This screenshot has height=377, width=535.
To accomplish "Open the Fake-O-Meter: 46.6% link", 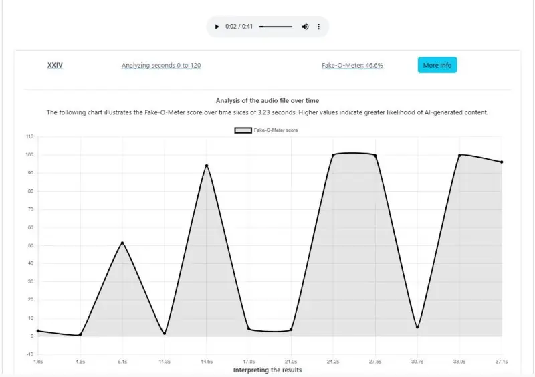I will (352, 66).
